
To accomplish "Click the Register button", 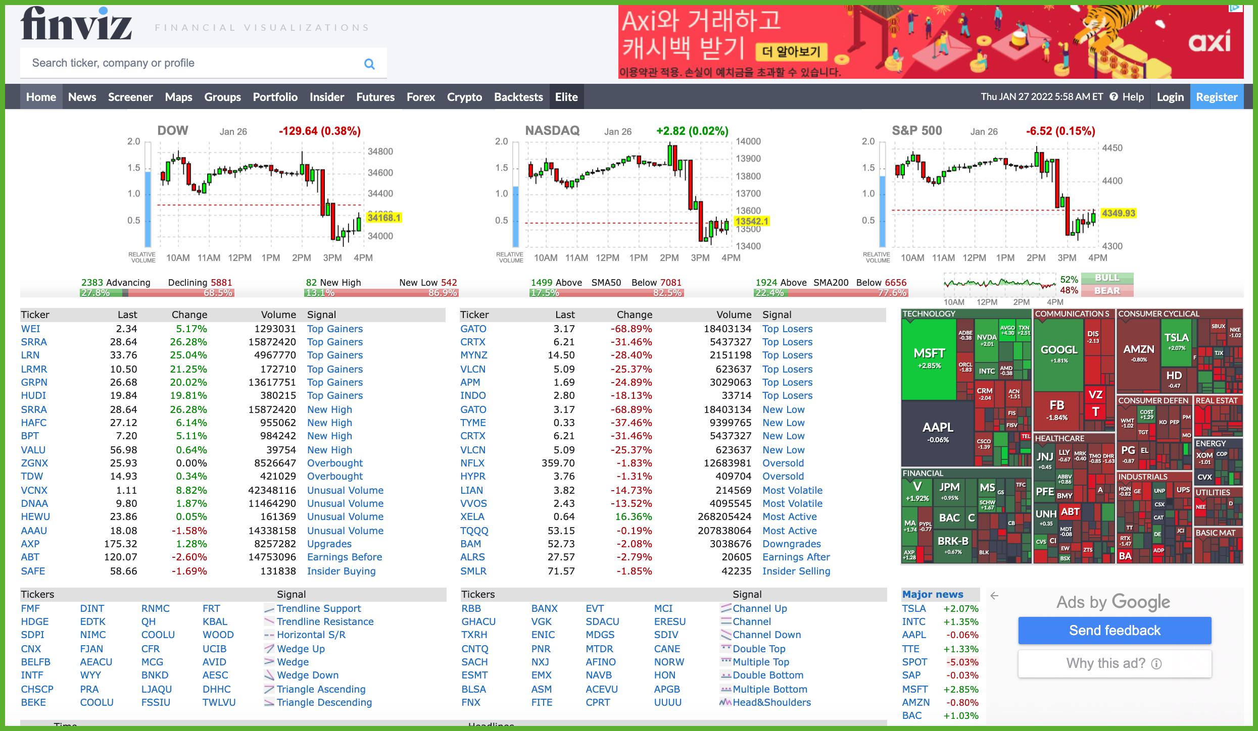I will (x=1217, y=97).
